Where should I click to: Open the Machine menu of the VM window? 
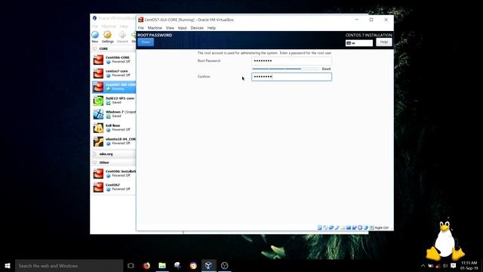pos(155,28)
